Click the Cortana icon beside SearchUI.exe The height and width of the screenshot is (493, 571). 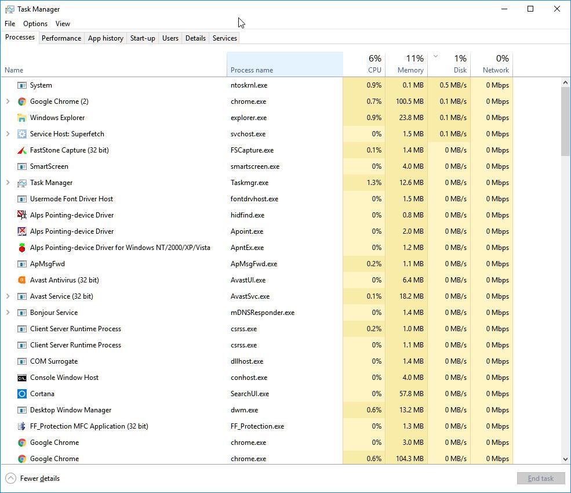21,394
